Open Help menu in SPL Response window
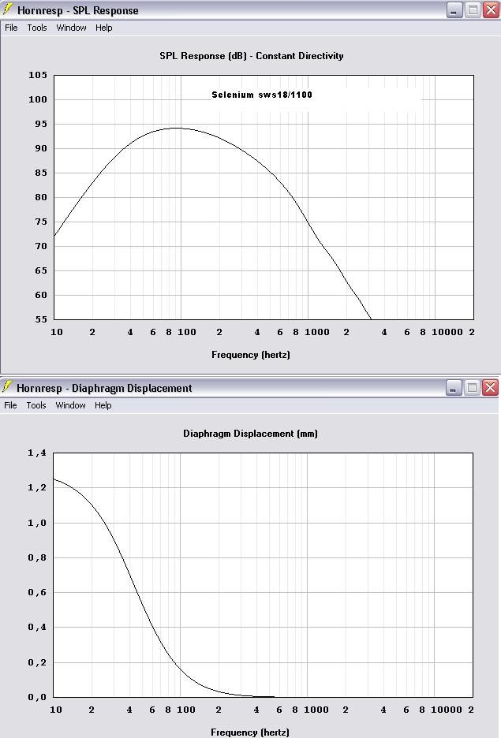 tap(103, 28)
